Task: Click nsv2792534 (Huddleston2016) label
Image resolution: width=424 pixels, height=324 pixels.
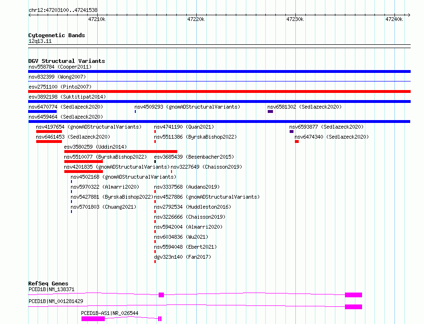Action: coord(192,207)
